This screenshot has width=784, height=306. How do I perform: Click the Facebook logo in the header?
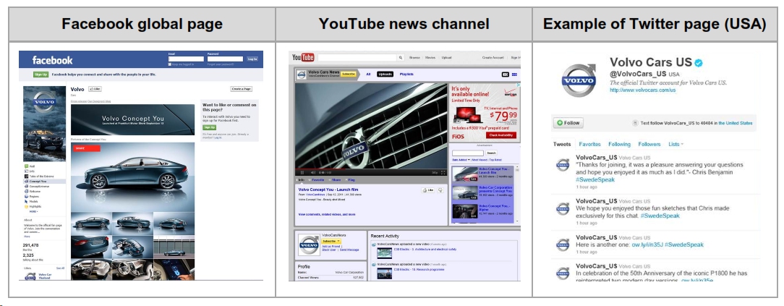[x=53, y=60]
